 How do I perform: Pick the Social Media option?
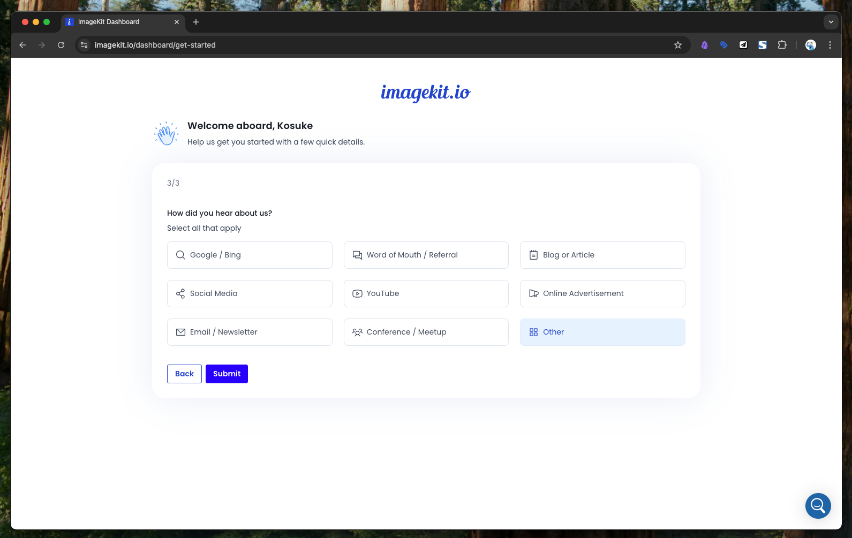(250, 293)
